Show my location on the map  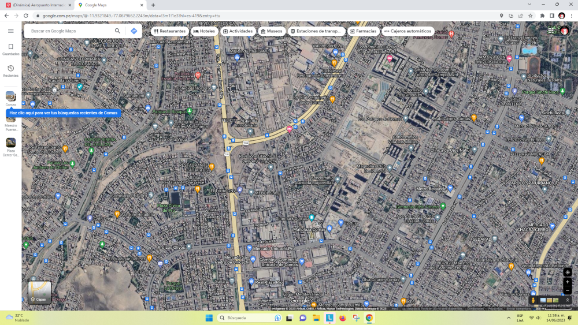pos(568,272)
